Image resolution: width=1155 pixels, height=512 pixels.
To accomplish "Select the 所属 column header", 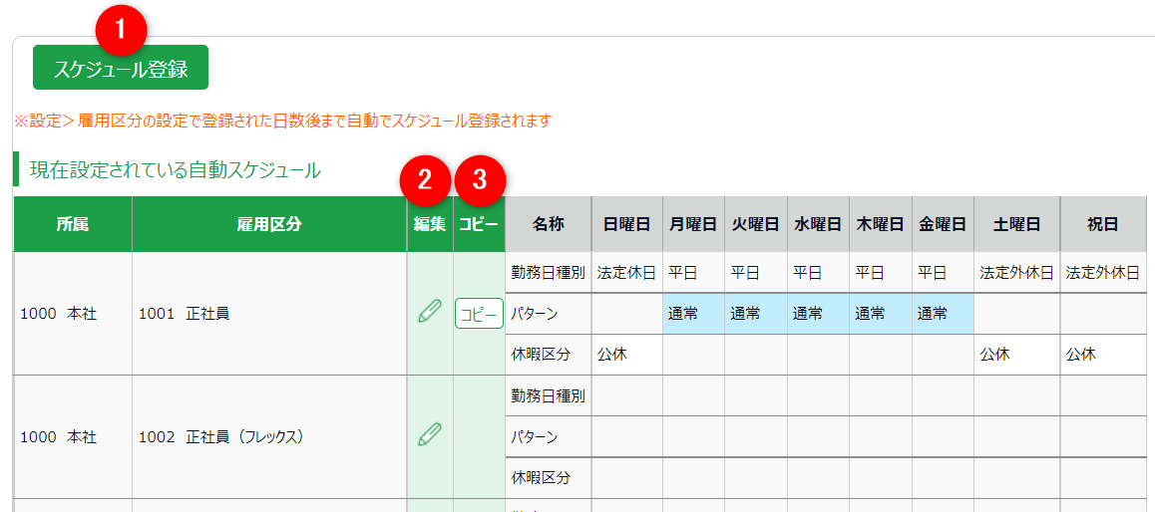I will [x=72, y=224].
